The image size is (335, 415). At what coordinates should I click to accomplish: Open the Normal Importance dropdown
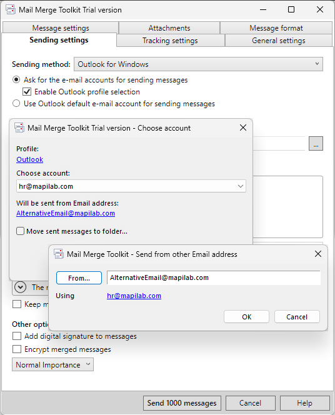[52, 365]
